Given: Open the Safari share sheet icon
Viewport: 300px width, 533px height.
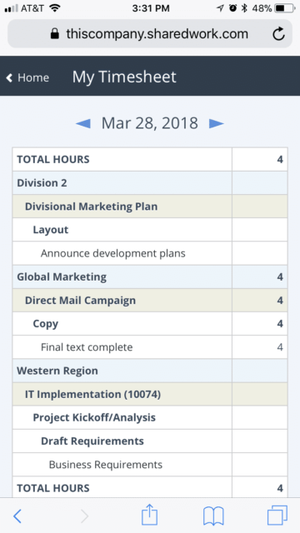Looking at the screenshot, I should click(150, 515).
